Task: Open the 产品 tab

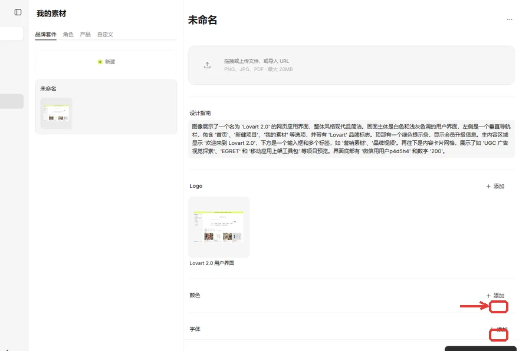Action: point(85,34)
